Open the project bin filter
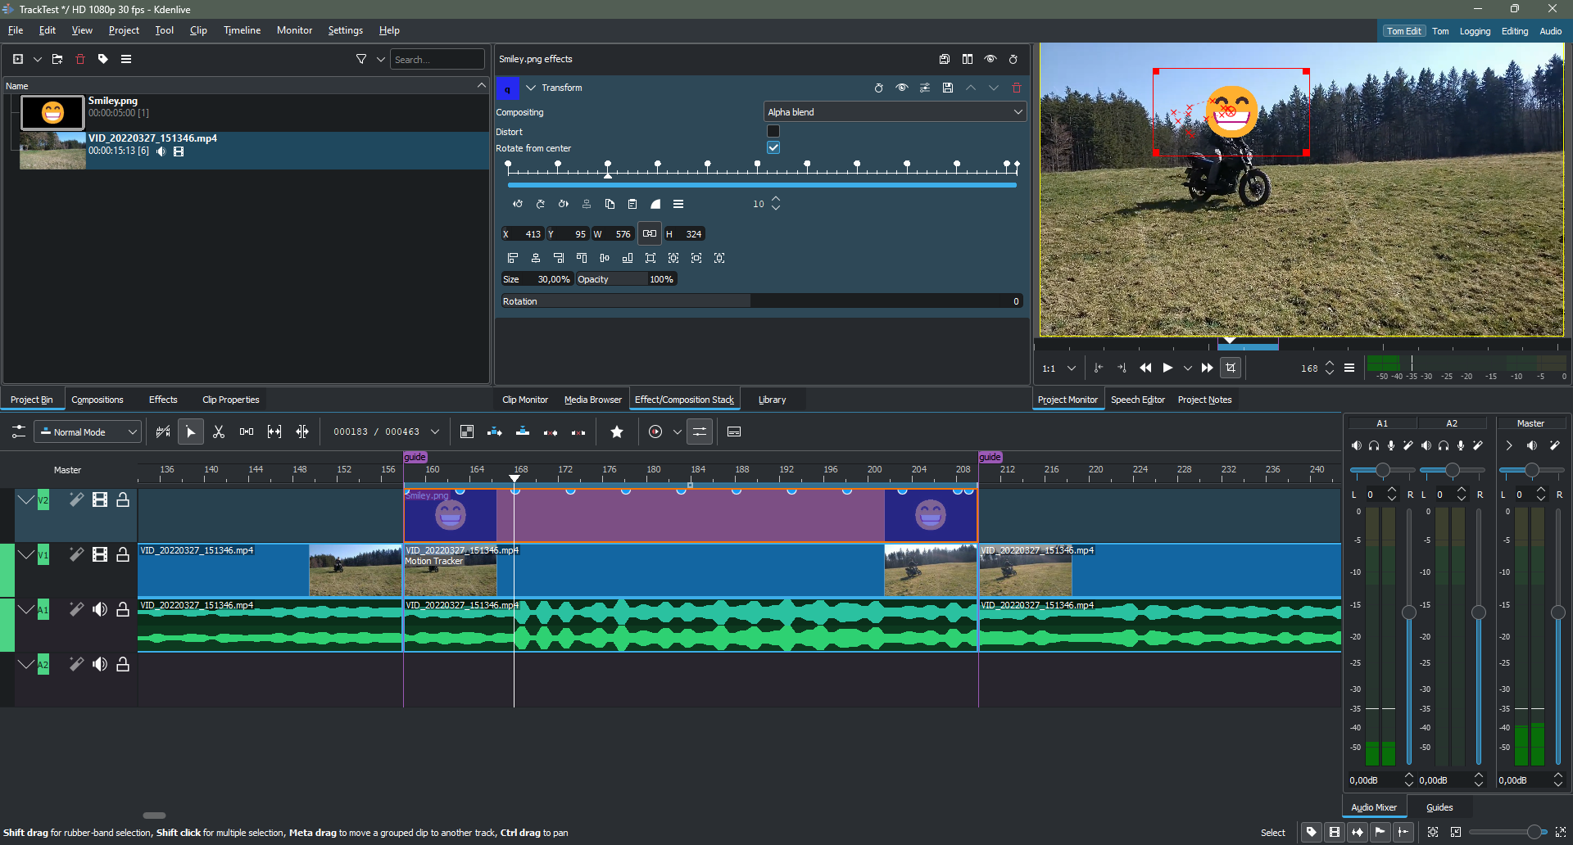 click(361, 59)
